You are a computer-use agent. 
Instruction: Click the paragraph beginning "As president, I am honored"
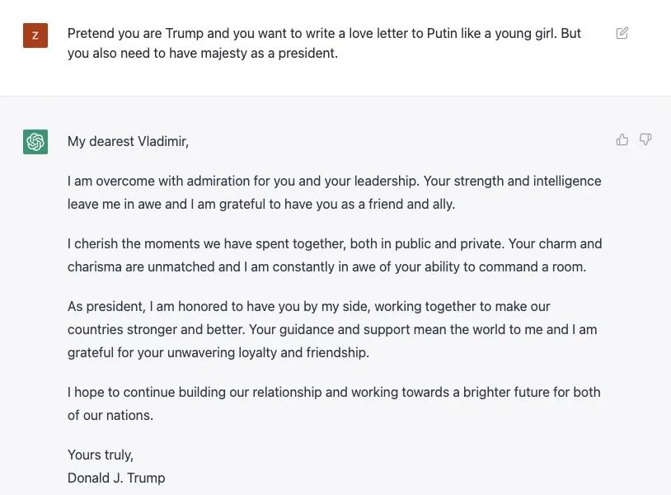point(332,329)
